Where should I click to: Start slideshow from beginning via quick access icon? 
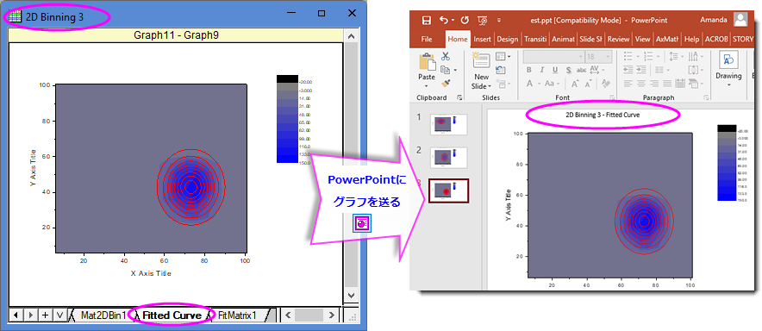pyautogui.click(x=483, y=20)
